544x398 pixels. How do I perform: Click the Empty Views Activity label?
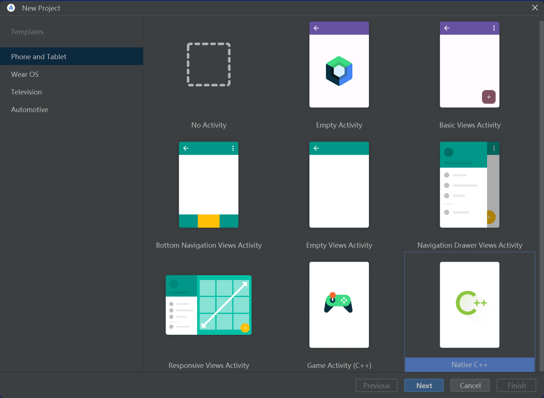[x=339, y=245]
